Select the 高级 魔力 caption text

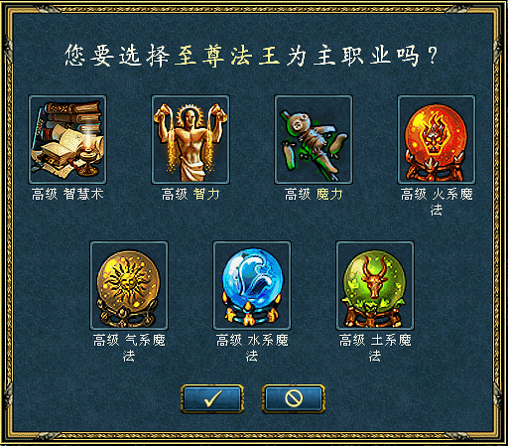[x=314, y=194]
